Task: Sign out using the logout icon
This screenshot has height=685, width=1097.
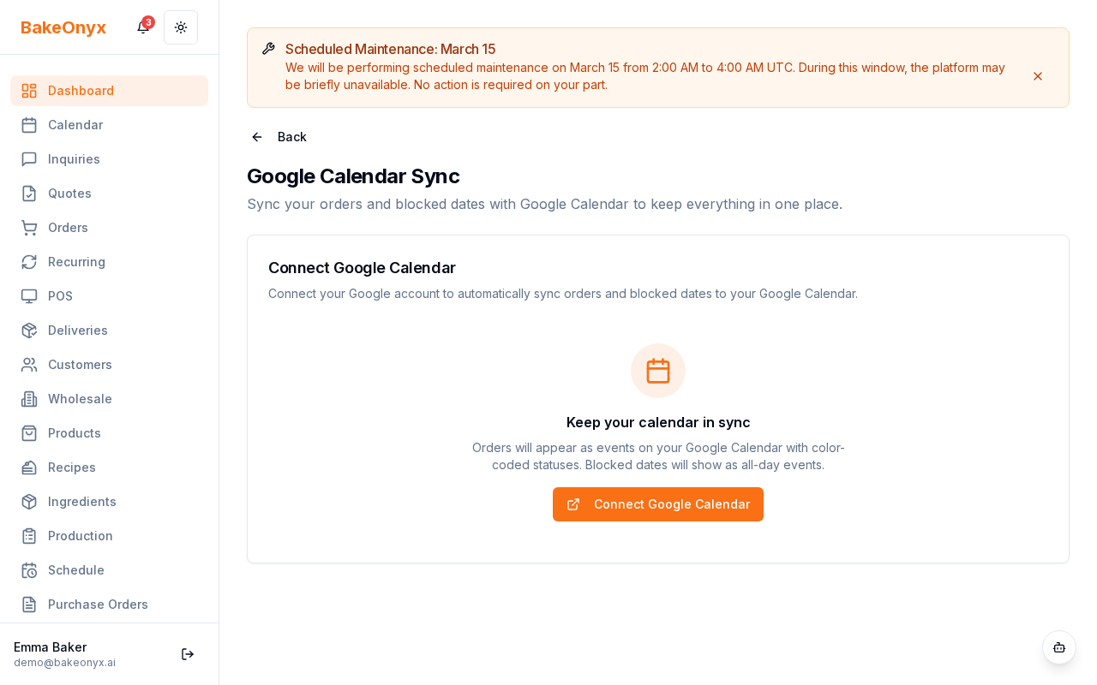Action: click(x=188, y=654)
